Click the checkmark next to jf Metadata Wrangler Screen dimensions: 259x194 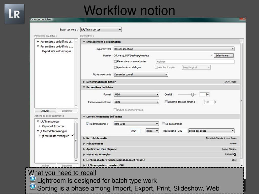pos(72,136)
